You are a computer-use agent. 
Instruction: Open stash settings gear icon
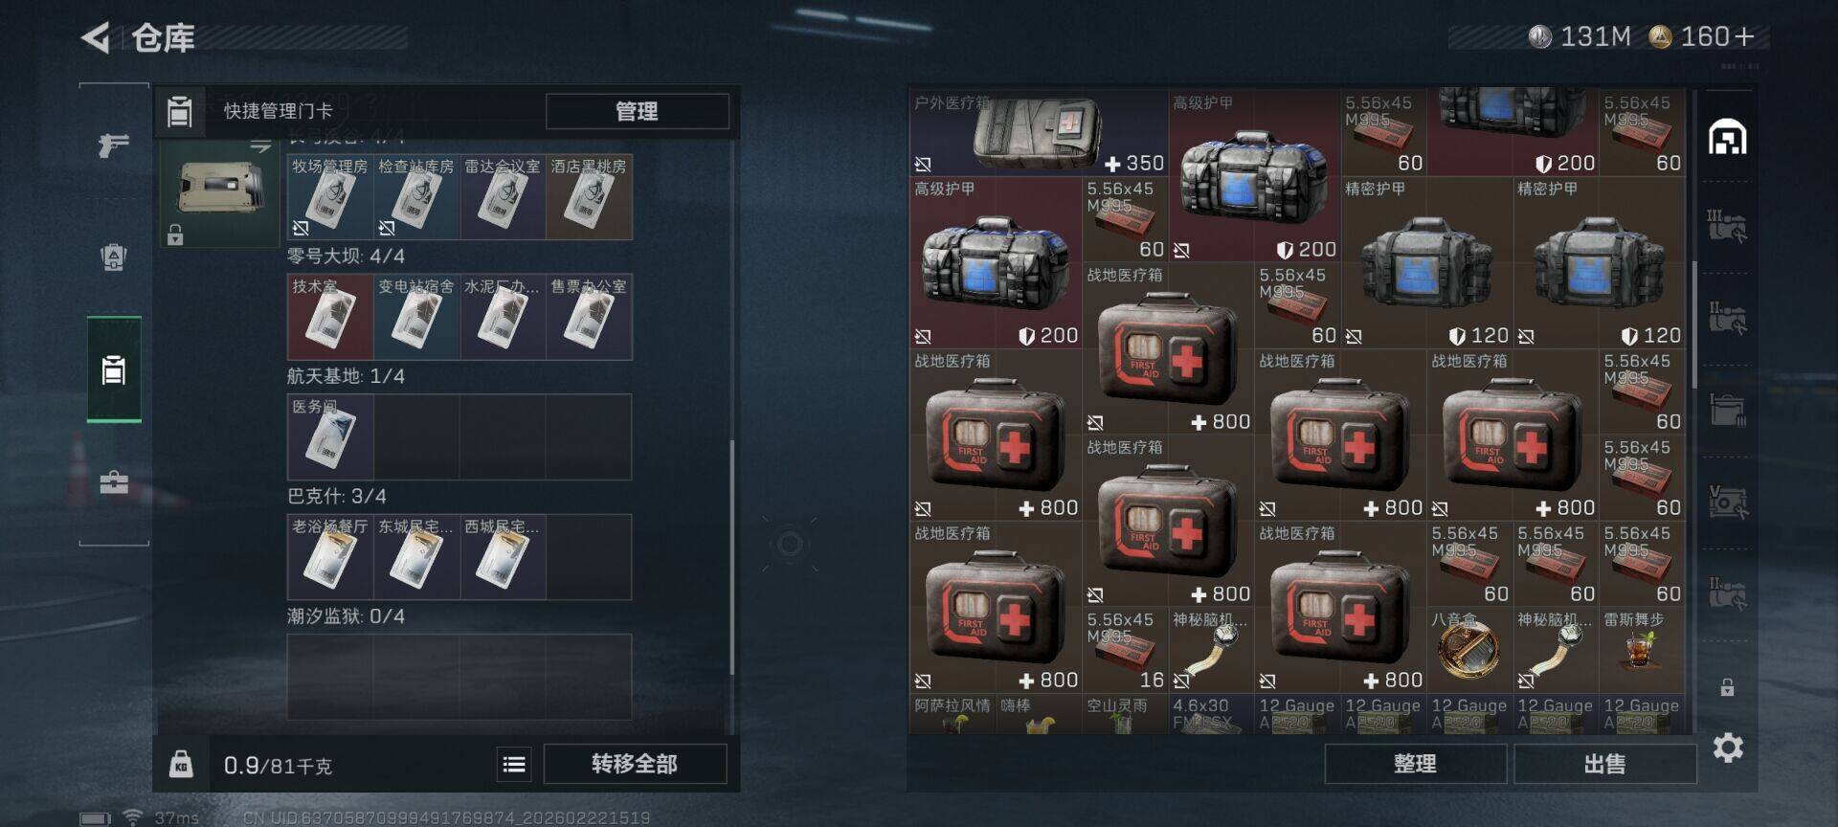coord(1728,747)
